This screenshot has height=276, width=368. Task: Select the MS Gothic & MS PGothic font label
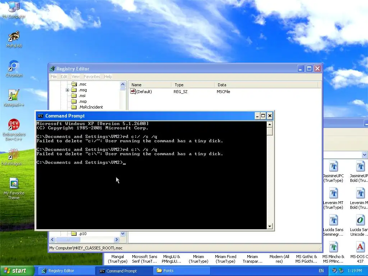(x=306, y=259)
